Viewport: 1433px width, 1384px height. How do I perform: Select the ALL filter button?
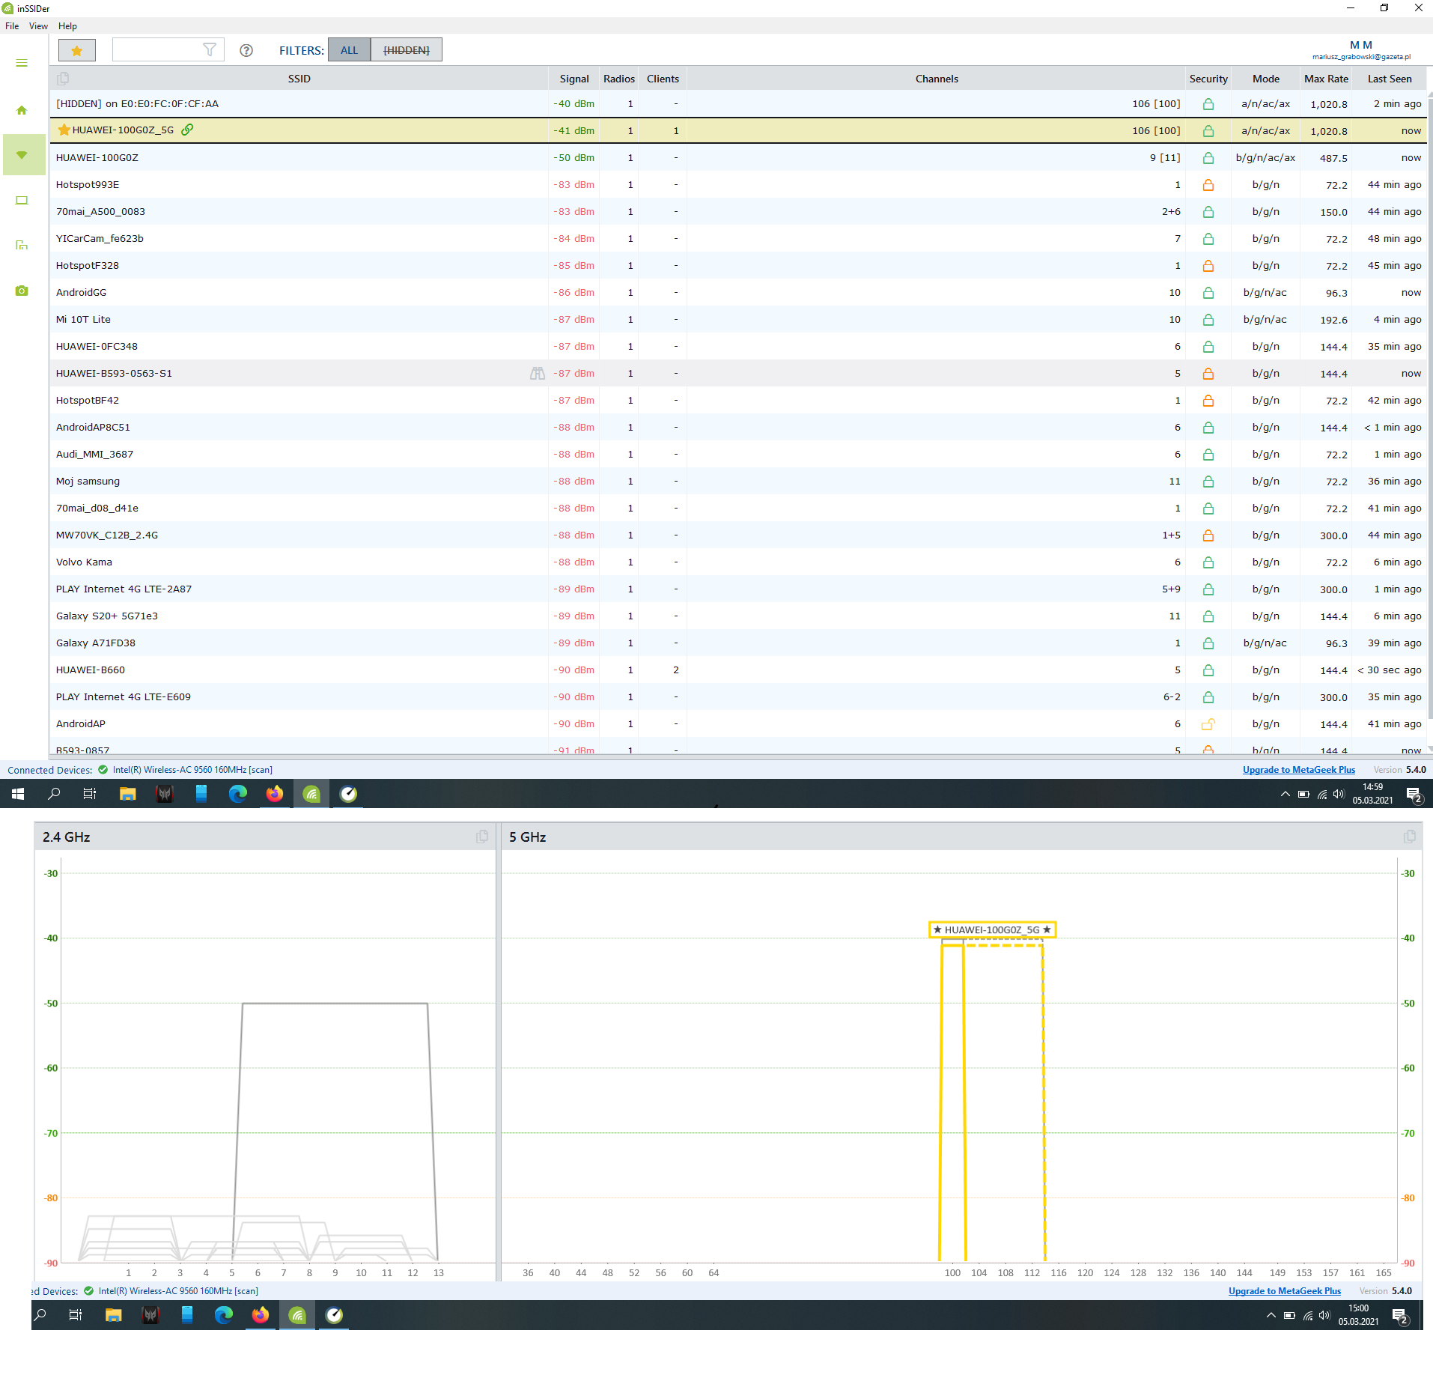[x=349, y=50]
